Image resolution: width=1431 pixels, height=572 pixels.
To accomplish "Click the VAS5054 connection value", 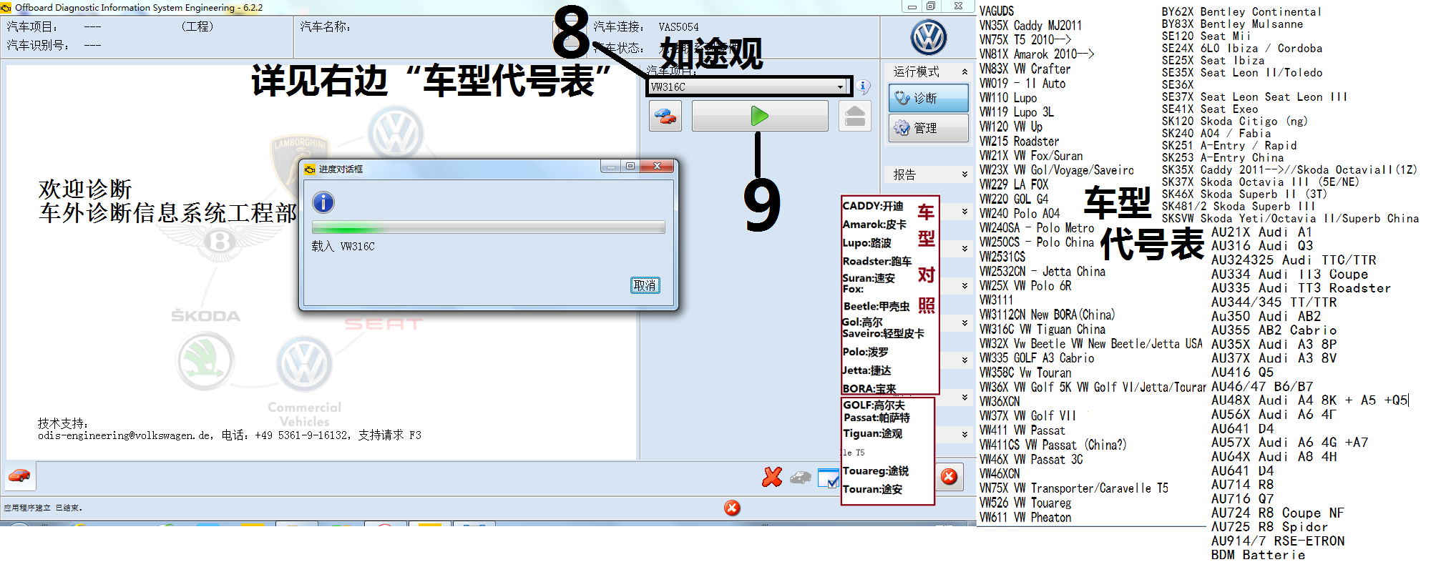I will coord(678,27).
